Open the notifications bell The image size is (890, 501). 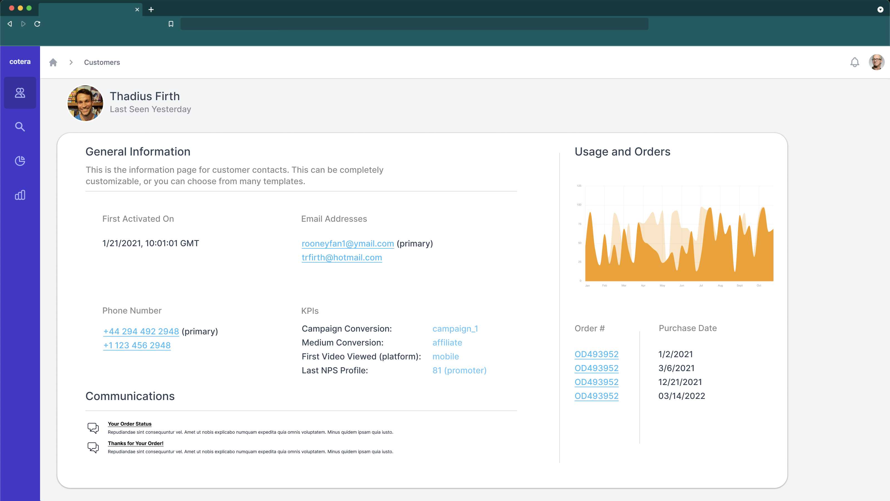855,62
